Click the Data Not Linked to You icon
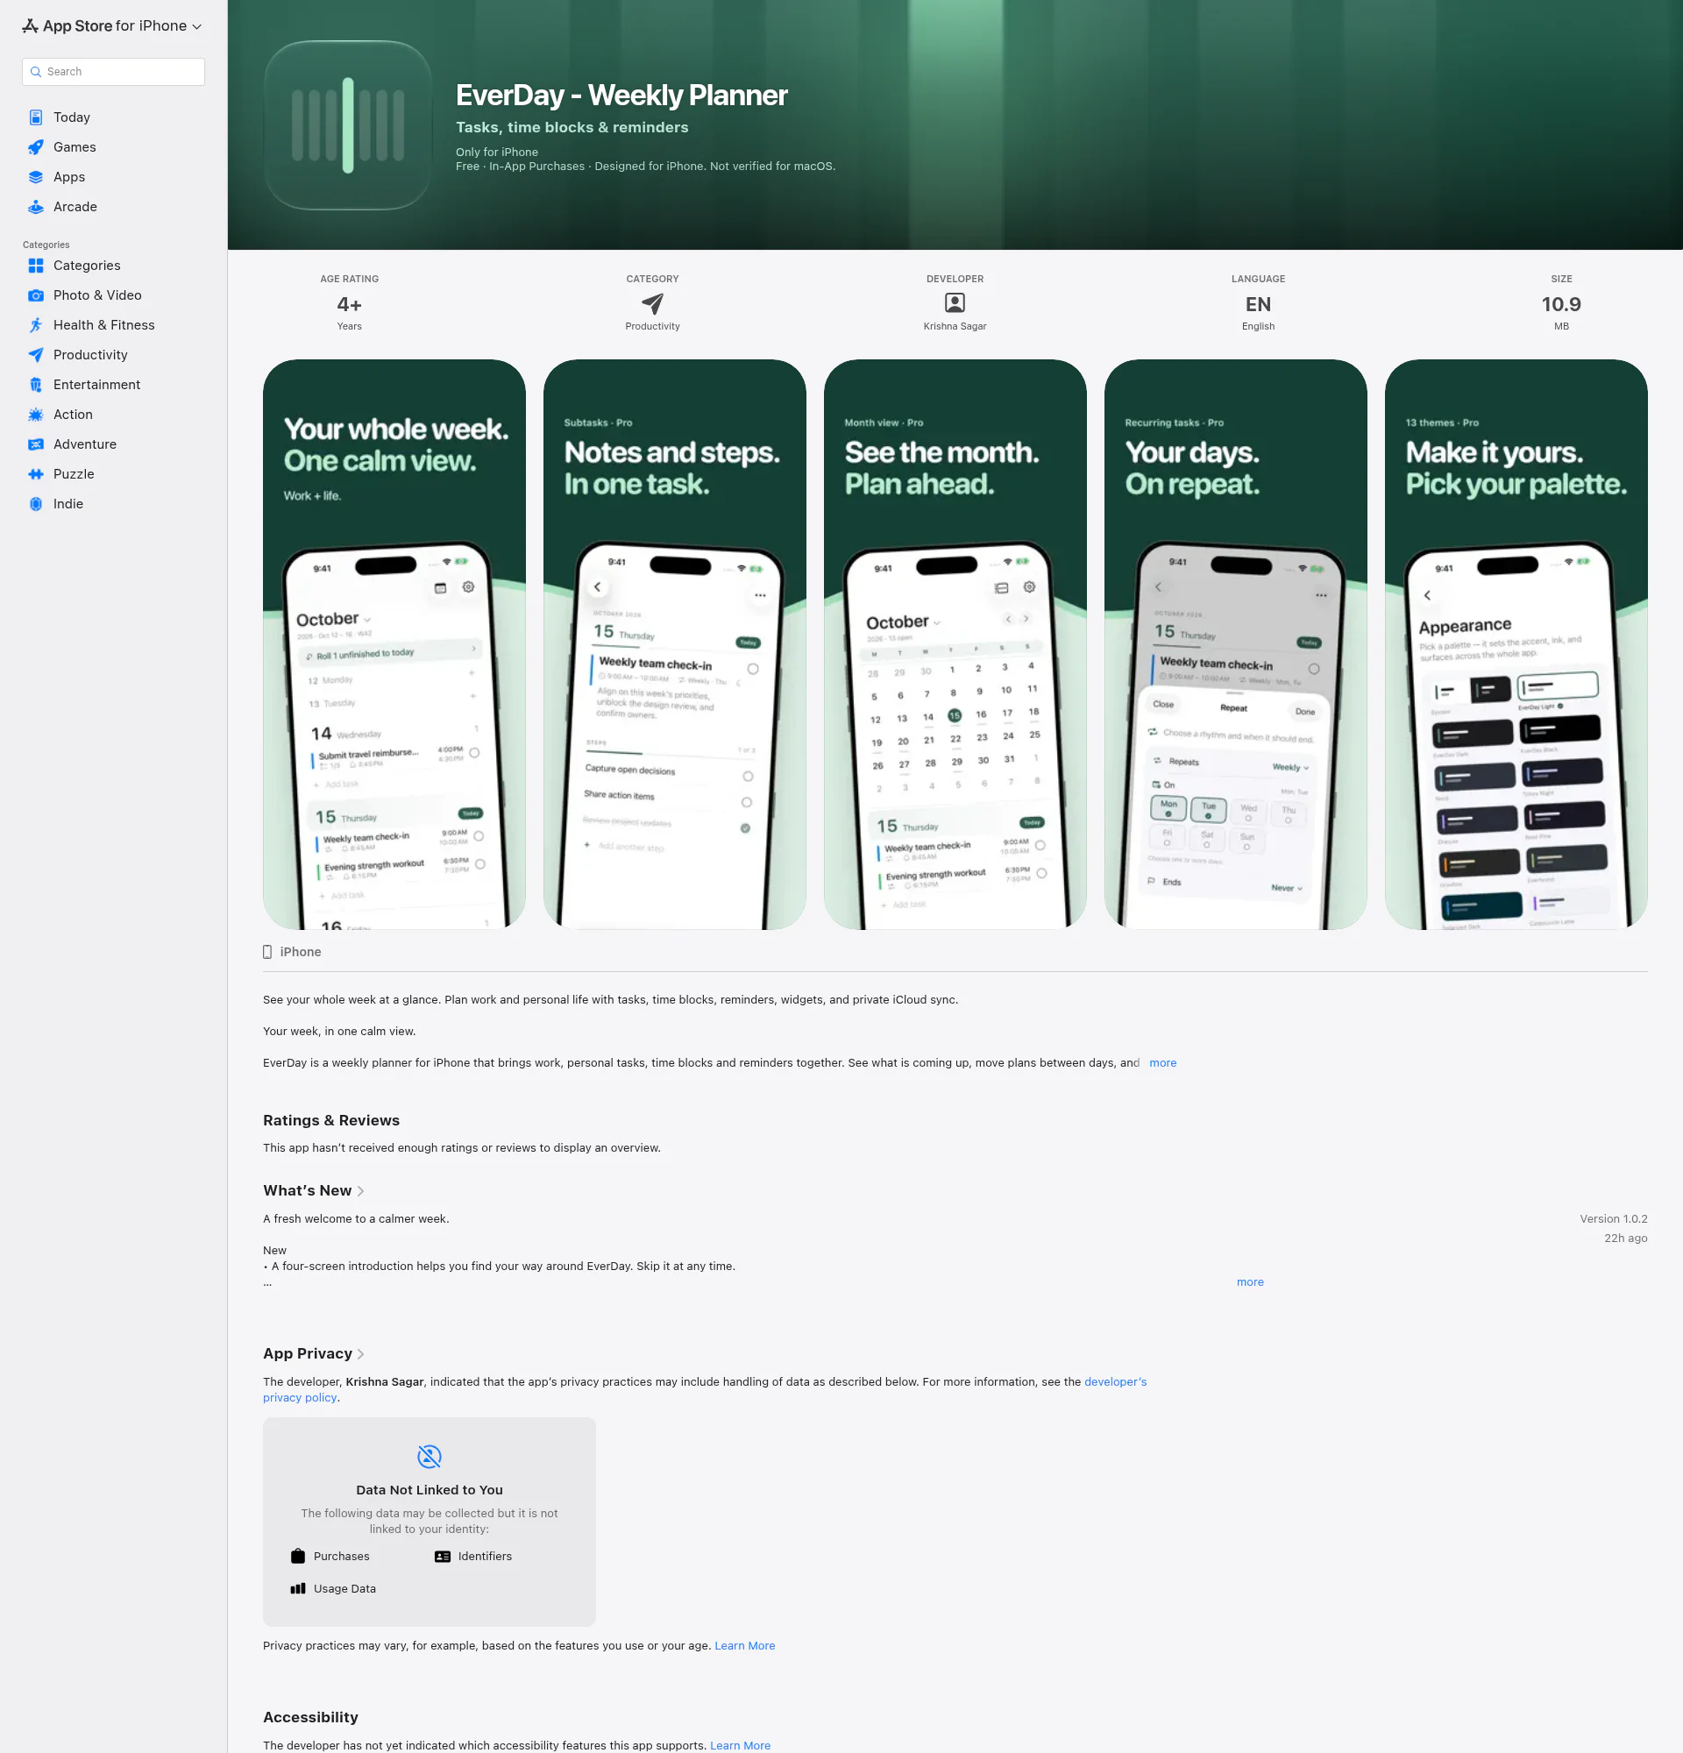 (x=430, y=1456)
